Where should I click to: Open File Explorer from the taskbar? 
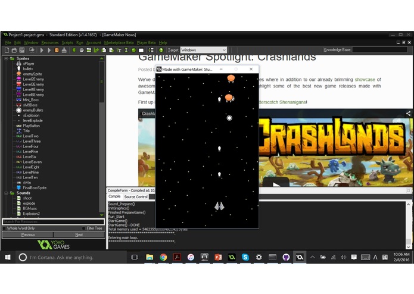pos(150,257)
